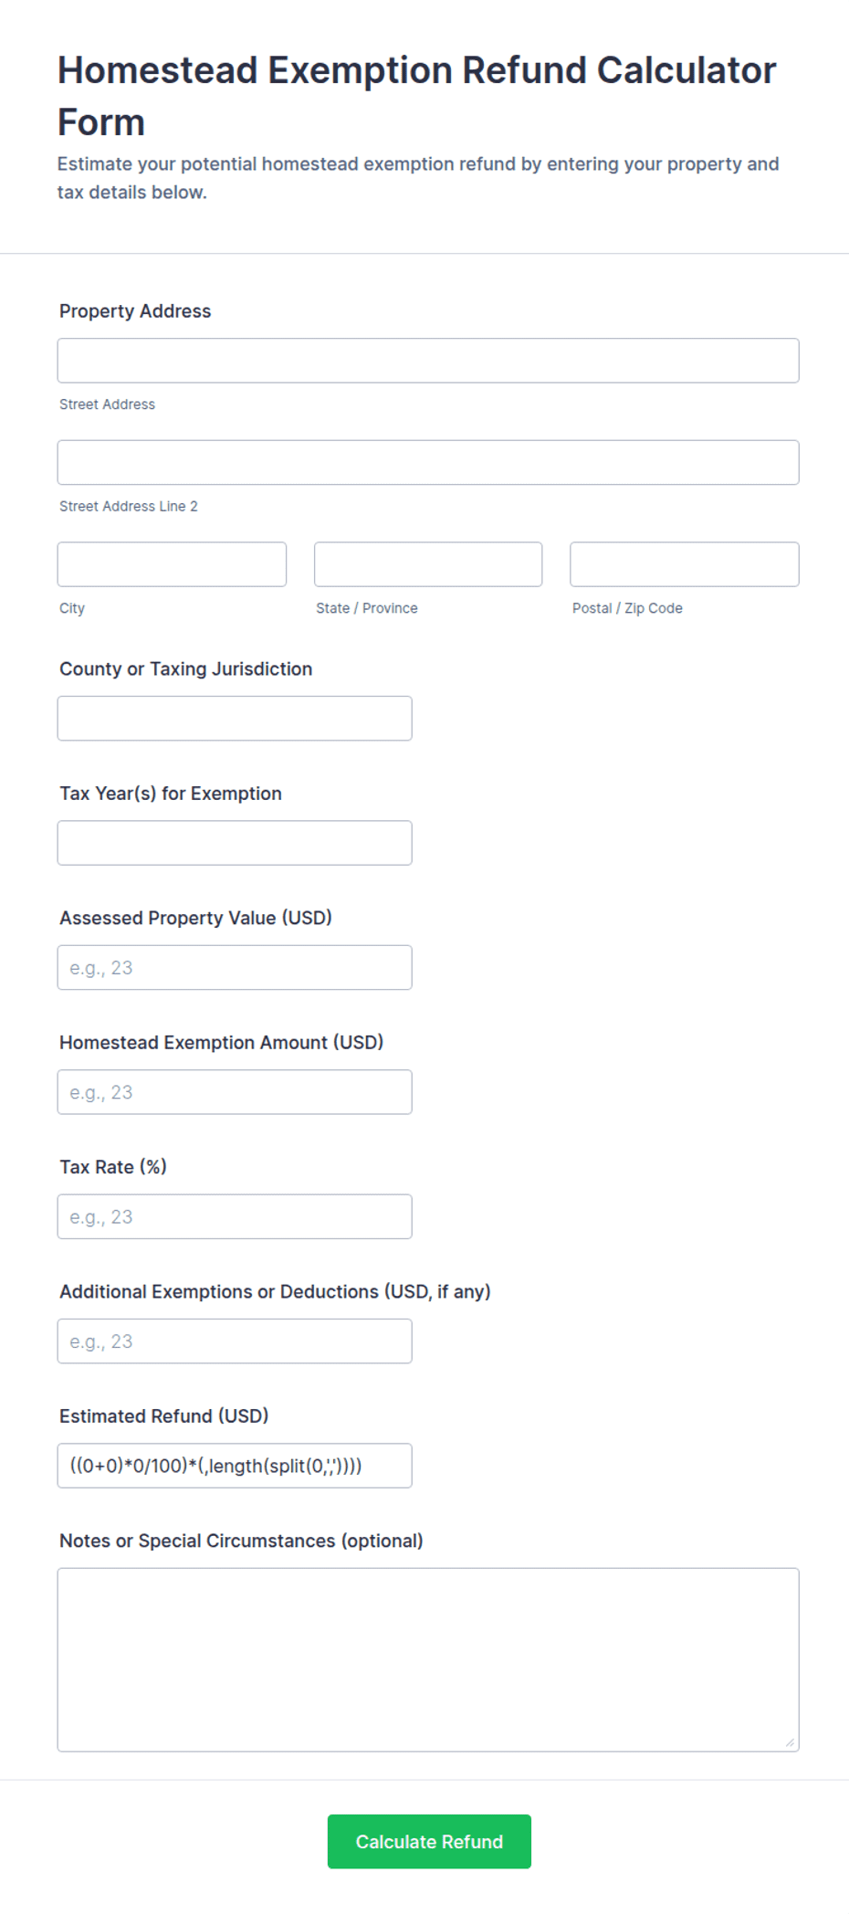Click County or Taxing Jurisdiction input

(x=235, y=719)
